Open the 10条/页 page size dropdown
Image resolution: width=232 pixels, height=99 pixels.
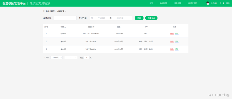[x=56, y=58]
